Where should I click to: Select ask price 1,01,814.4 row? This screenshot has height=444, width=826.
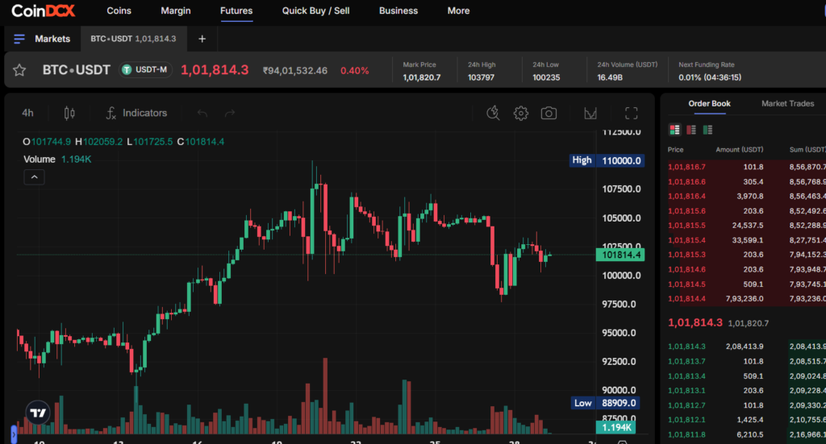coord(746,298)
